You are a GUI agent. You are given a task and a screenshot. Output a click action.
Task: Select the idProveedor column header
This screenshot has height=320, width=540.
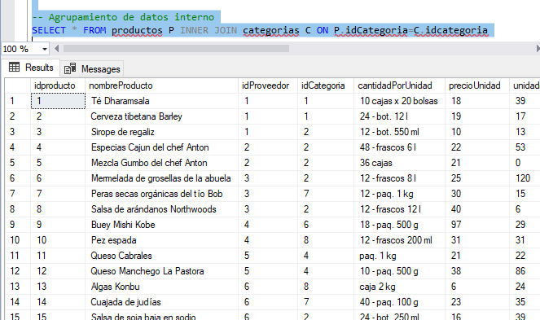click(x=268, y=85)
